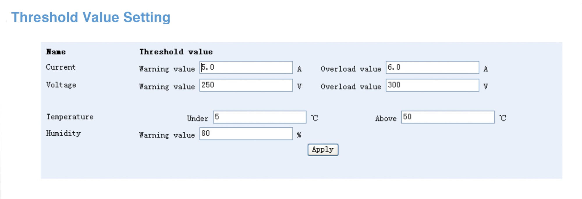Click the Overload value label in Voltage row
This screenshot has height=199, width=582.
(x=351, y=87)
